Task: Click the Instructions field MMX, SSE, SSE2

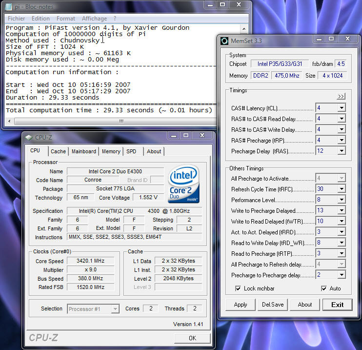Action: pos(134,237)
